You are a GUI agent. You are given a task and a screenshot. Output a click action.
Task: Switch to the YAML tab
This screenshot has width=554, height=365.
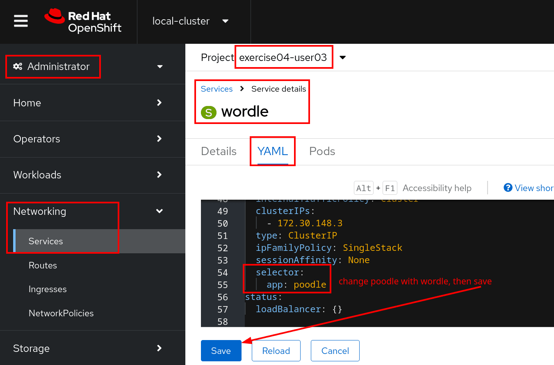pos(273,151)
